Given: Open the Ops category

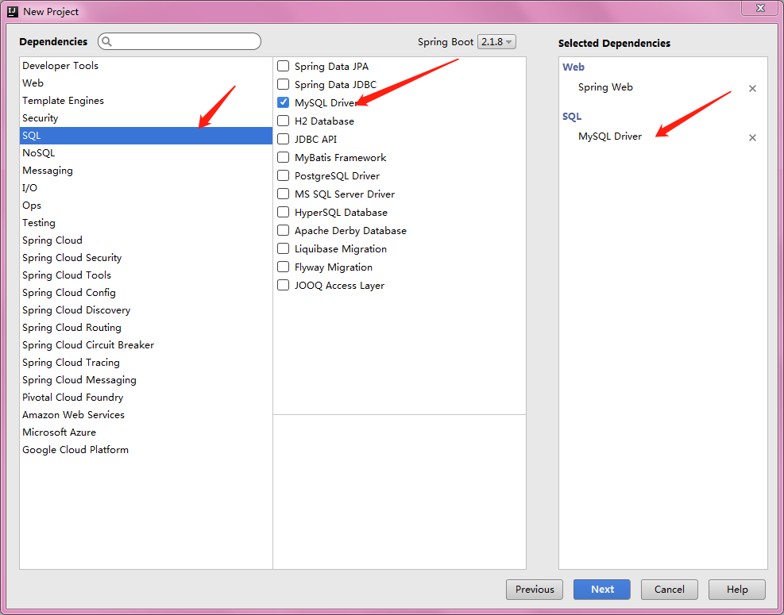Looking at the screenshot, I should click(146, 206).
